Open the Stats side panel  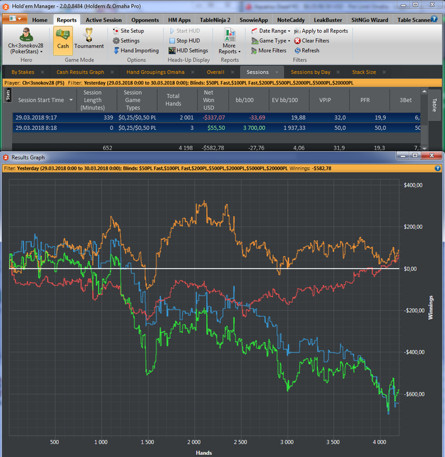[x=8, y=95]
